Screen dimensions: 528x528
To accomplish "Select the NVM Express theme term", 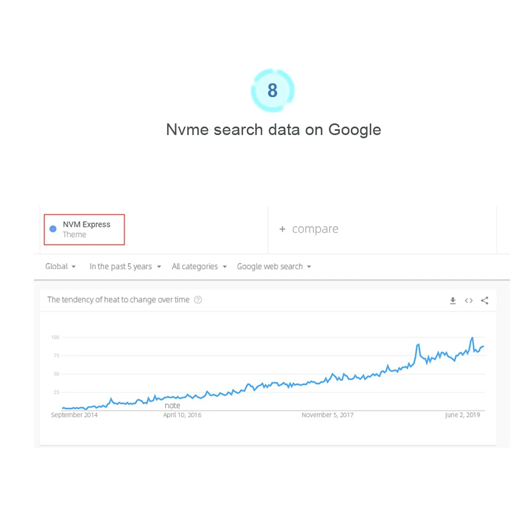I will [x=84, y=229].
